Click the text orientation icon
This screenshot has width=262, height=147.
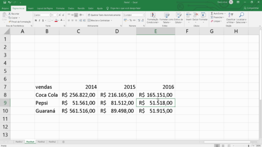coord(81,15)
